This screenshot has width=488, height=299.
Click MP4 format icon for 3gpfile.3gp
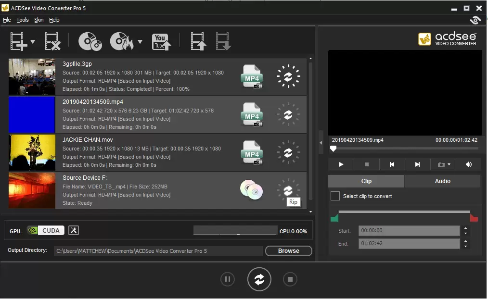(252, 76)
